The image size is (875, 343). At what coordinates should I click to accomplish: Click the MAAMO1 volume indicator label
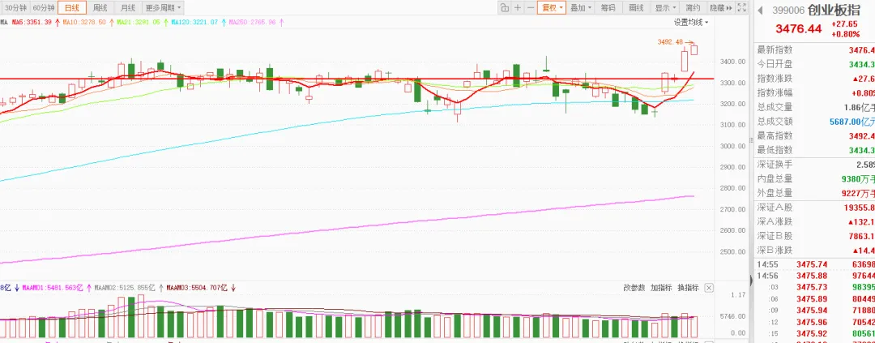point(52,288)
